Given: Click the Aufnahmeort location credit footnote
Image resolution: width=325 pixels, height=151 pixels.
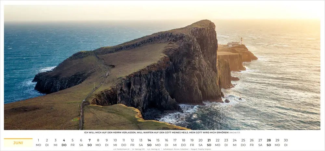Looking at the screenshot, I should tap(176, 149).
